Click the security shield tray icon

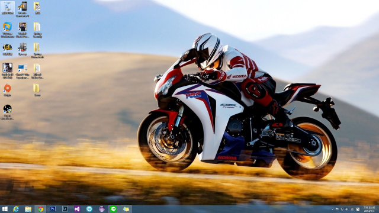[x=342, y=209]
